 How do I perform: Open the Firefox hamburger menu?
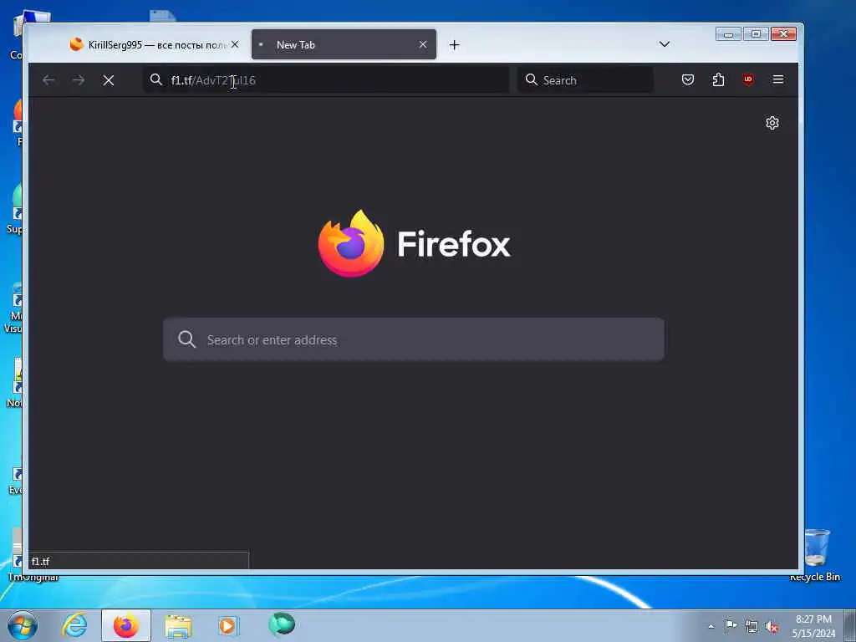point(778,79)
